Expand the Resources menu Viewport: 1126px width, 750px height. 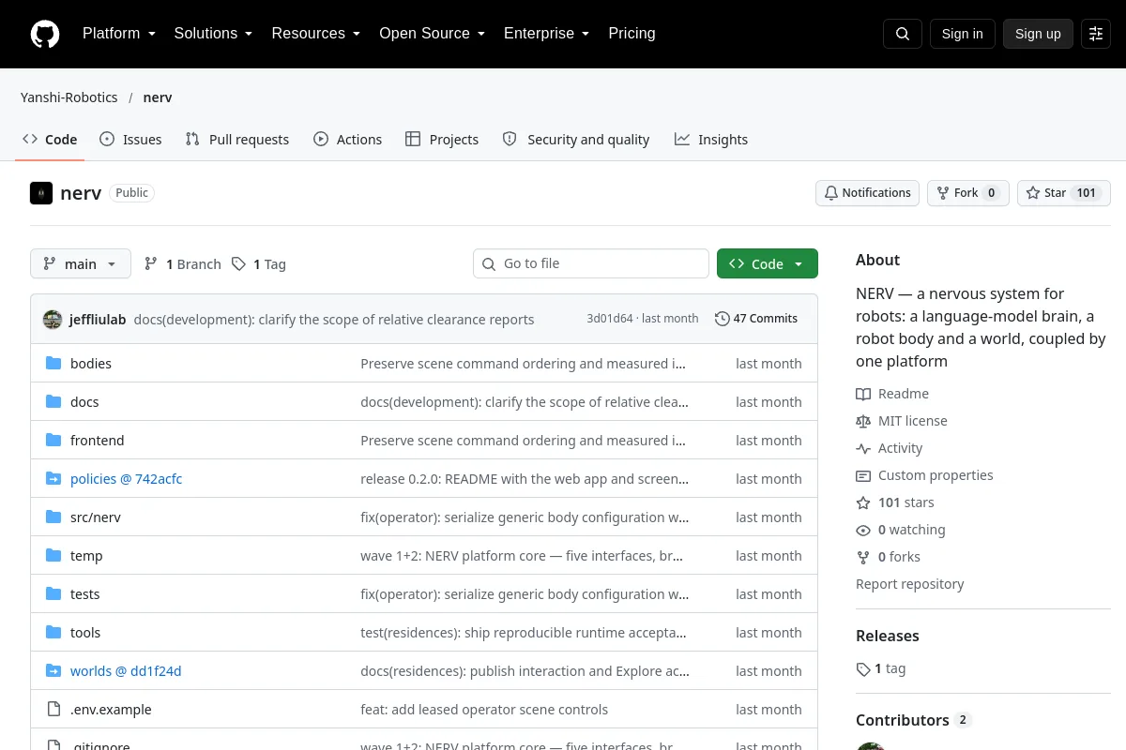[316, 34]
